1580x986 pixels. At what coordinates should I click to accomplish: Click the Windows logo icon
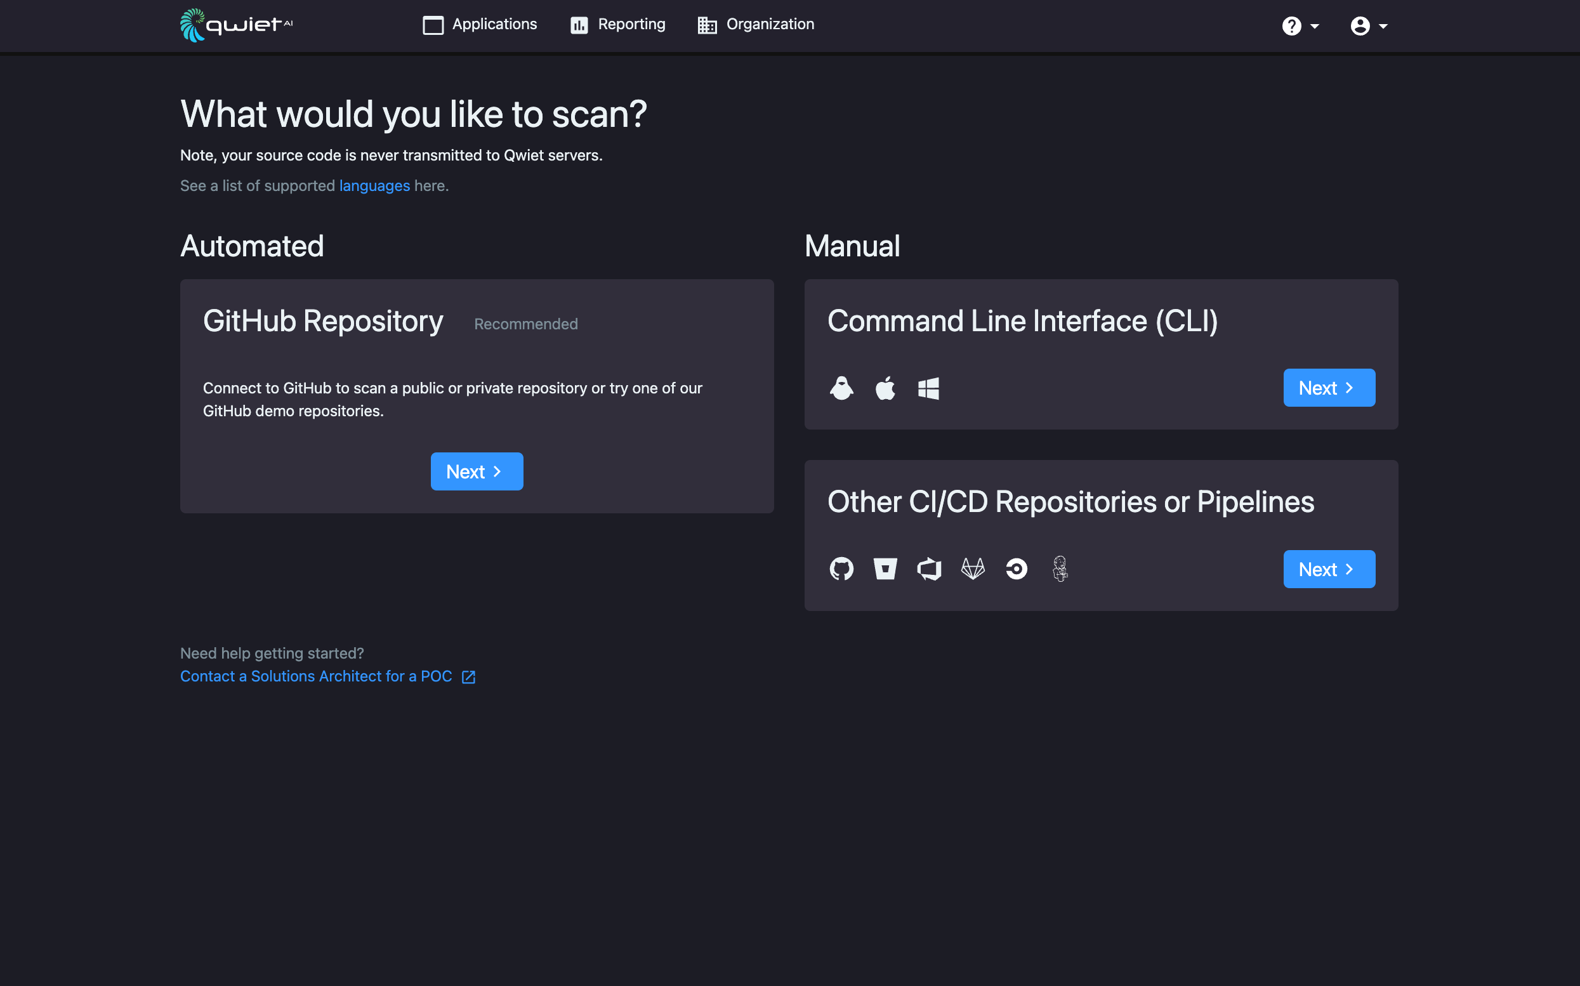tap(928, 389)
